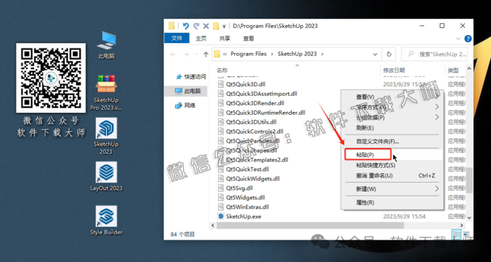Click the search SketchUp 2023 field
Image resolution: width=491 pixels, height=262 pixels.
click(434, 54)
